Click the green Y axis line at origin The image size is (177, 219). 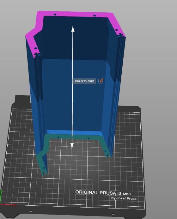(1, 196)
